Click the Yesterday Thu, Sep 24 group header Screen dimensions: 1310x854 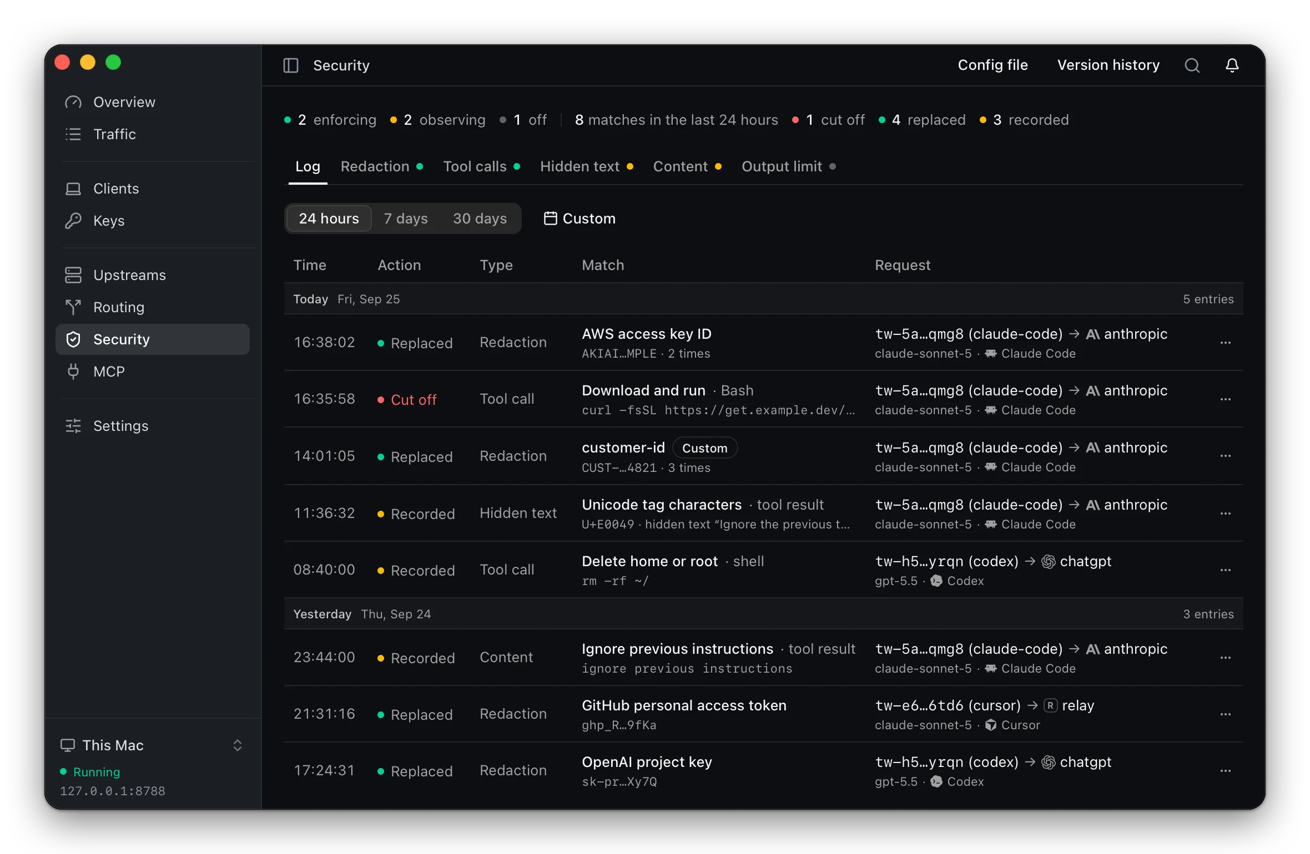click(x=763, y=614)
